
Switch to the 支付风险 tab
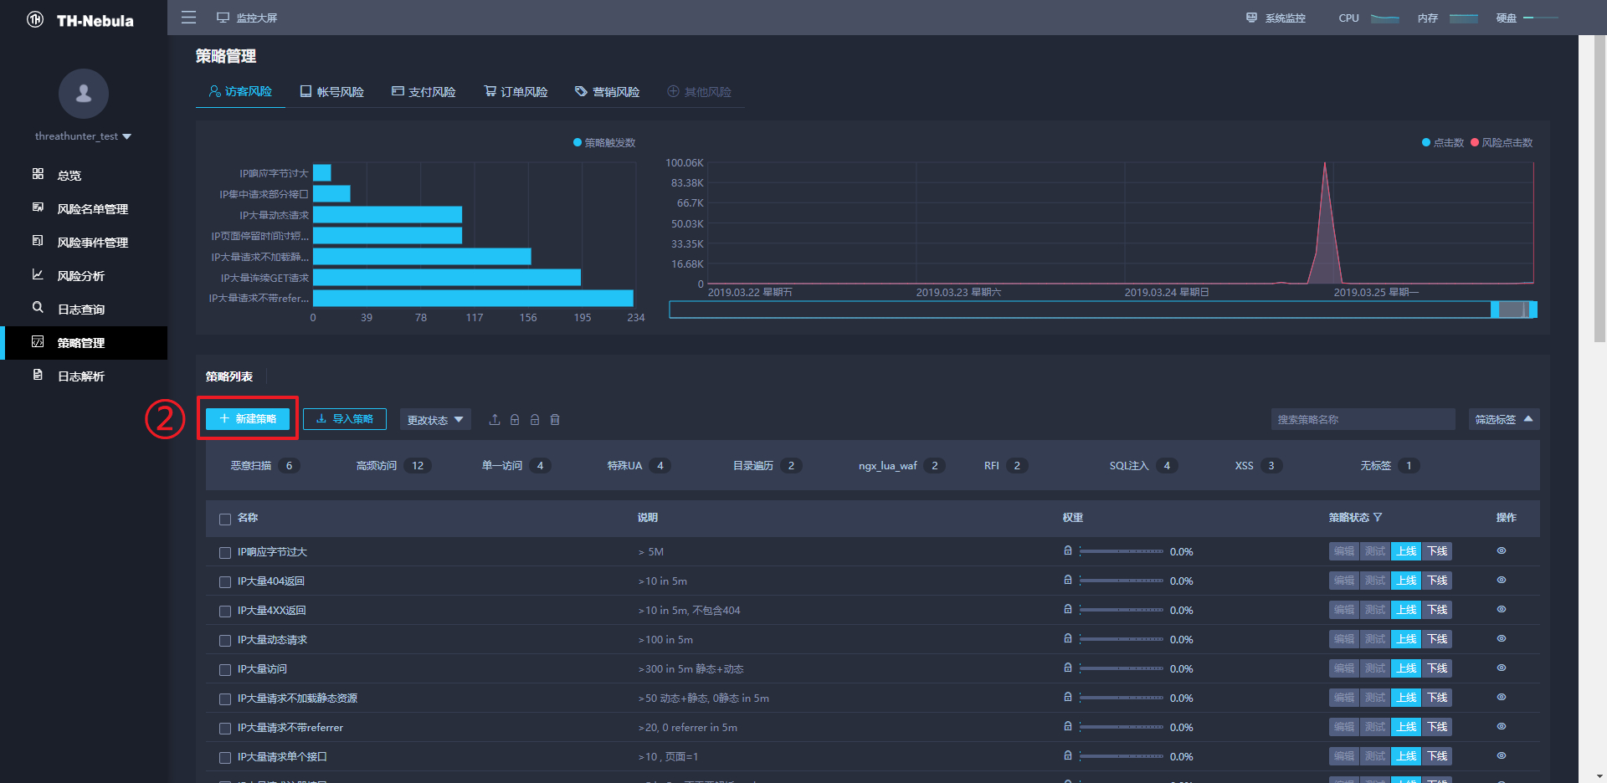[x=424, y=92]
